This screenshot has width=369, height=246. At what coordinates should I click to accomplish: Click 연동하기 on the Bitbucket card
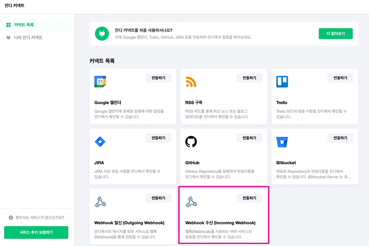pos(340,138)
